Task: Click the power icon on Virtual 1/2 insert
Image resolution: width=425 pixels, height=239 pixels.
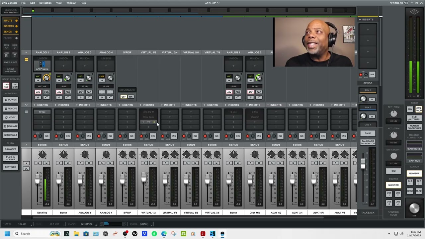Action: click(x=154, y=122)
